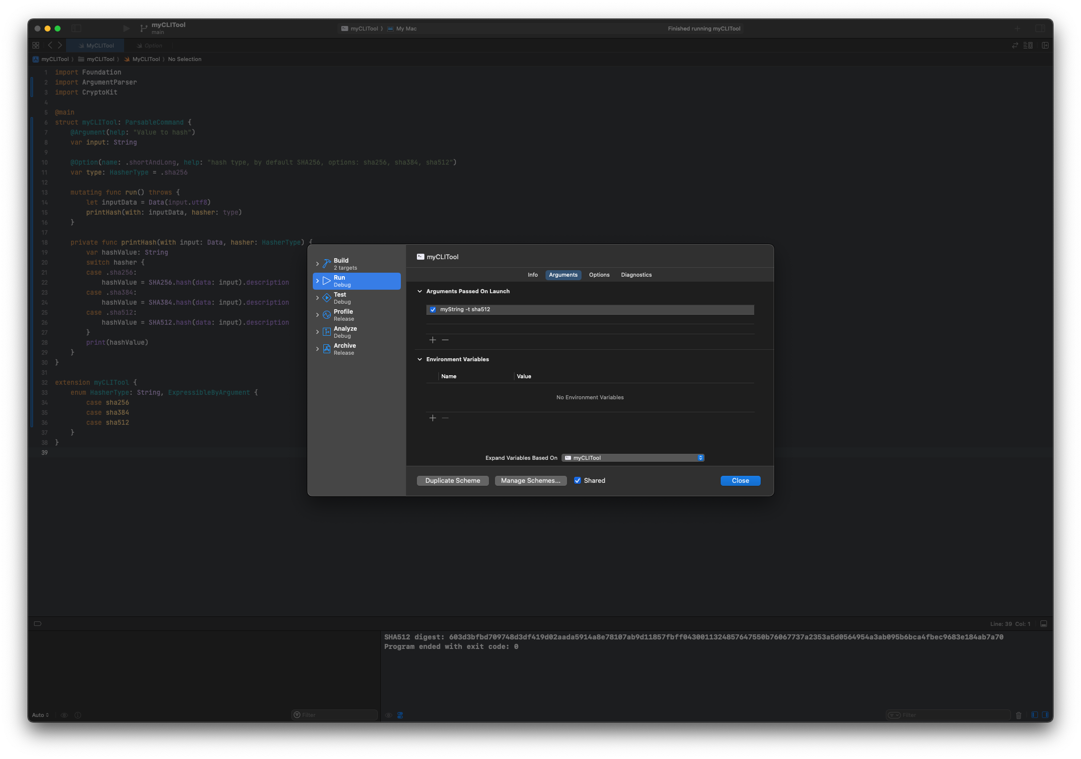Viewport: 1081px width, 759px height.
Task: Click the trash icon to clear the console
Action: tap(1019, 715)
